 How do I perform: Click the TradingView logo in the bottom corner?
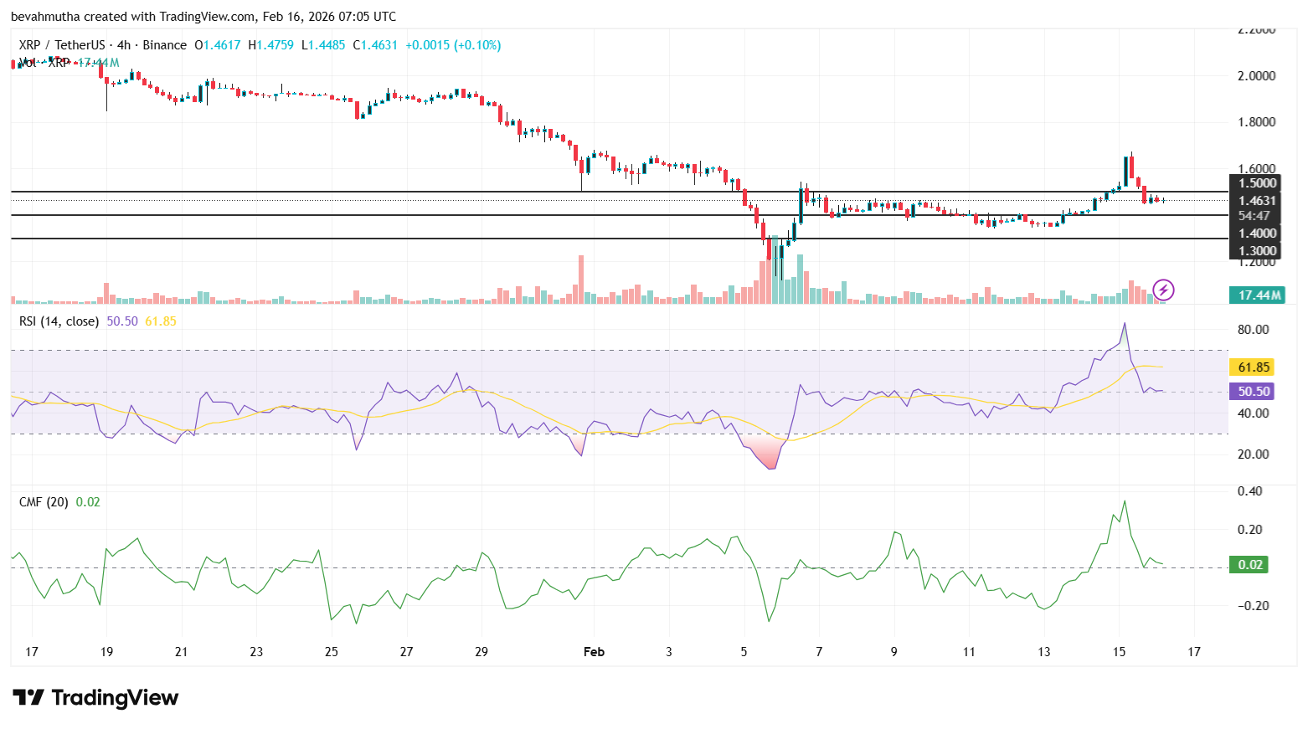(93, 697)
